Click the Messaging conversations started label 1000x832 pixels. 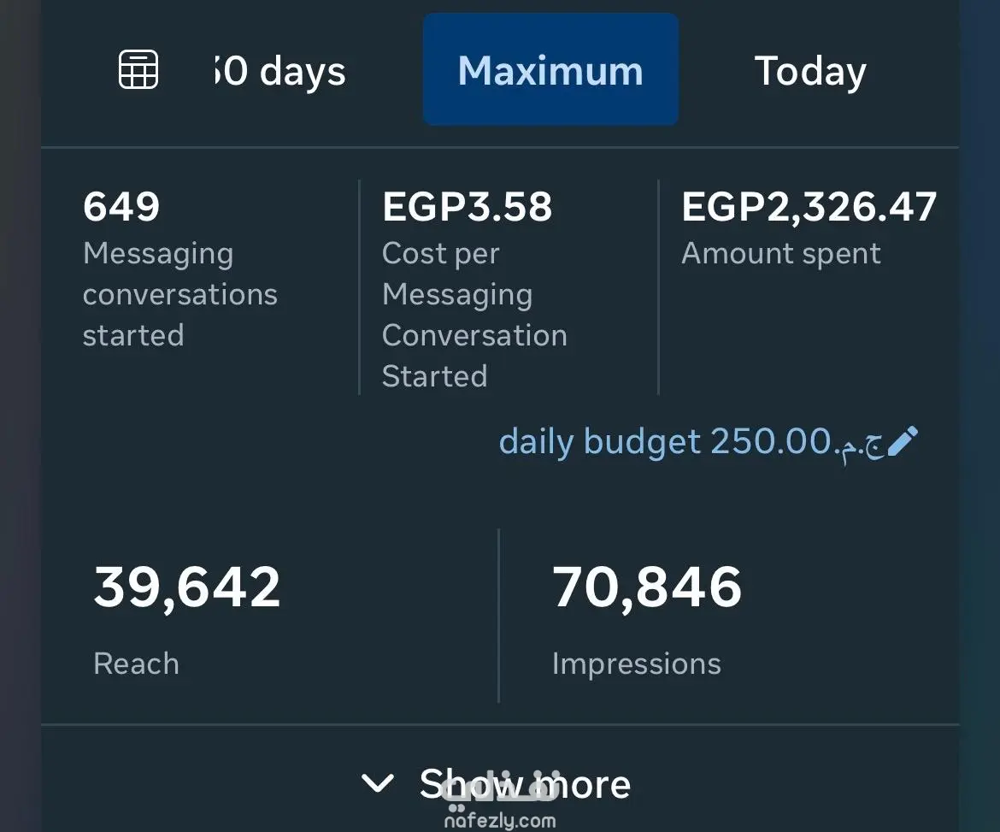[180, 295]
